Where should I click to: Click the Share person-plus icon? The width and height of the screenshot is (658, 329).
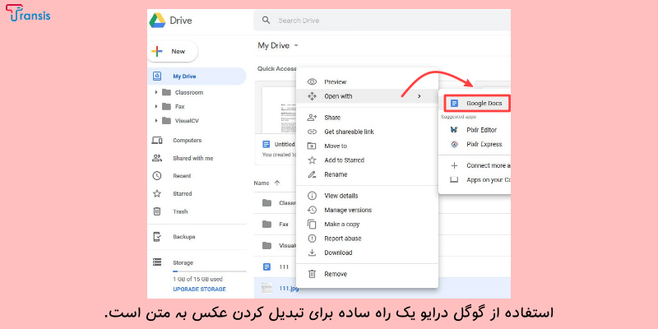(312, 118)
